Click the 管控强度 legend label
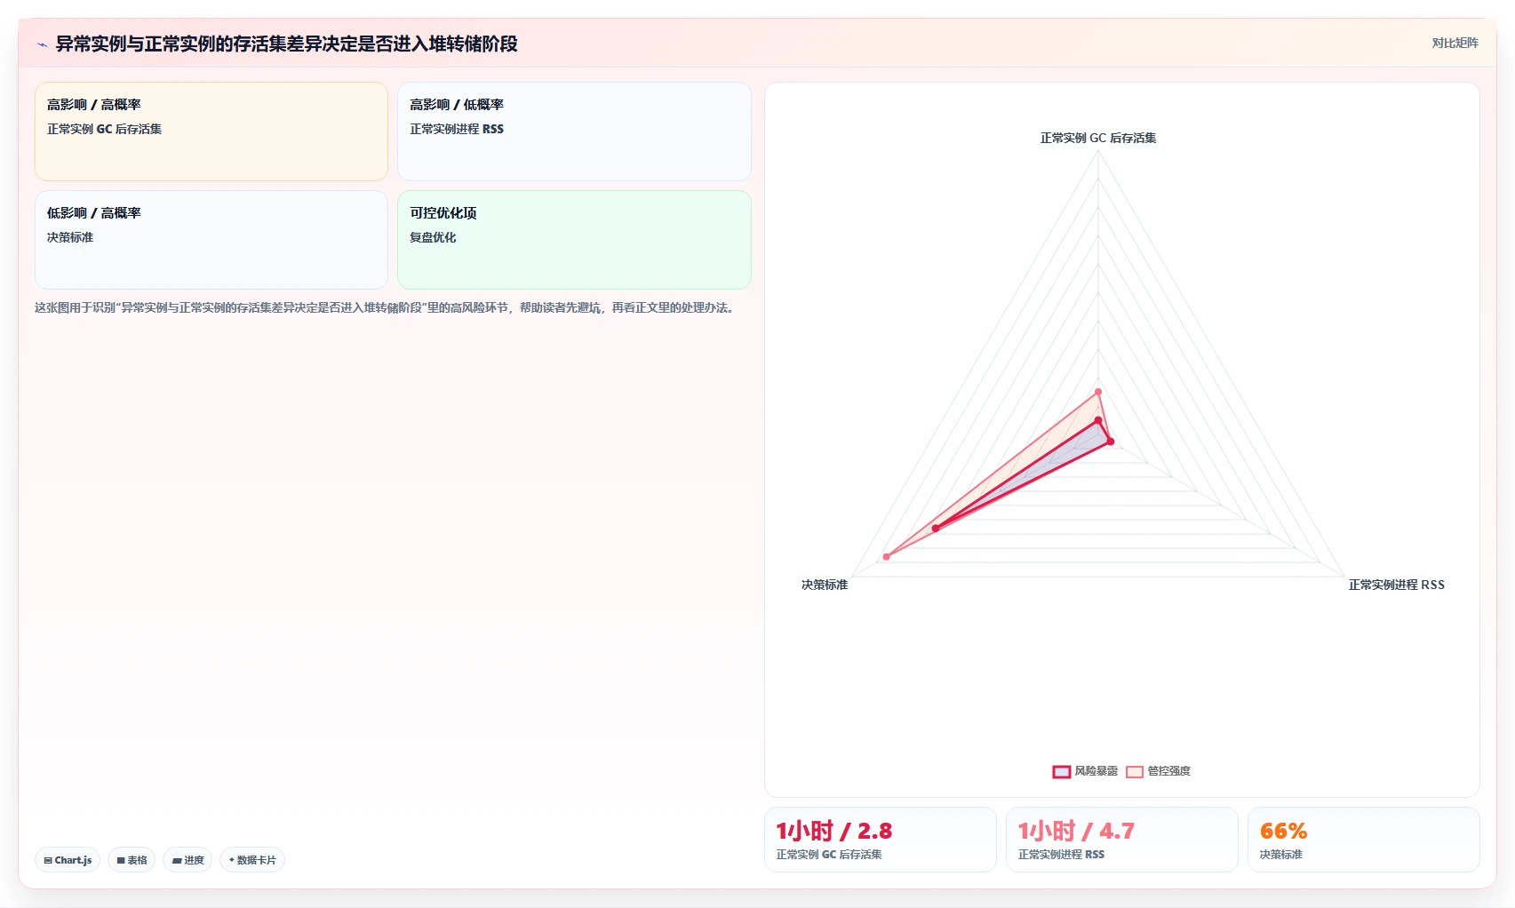 pos(1168,771)
